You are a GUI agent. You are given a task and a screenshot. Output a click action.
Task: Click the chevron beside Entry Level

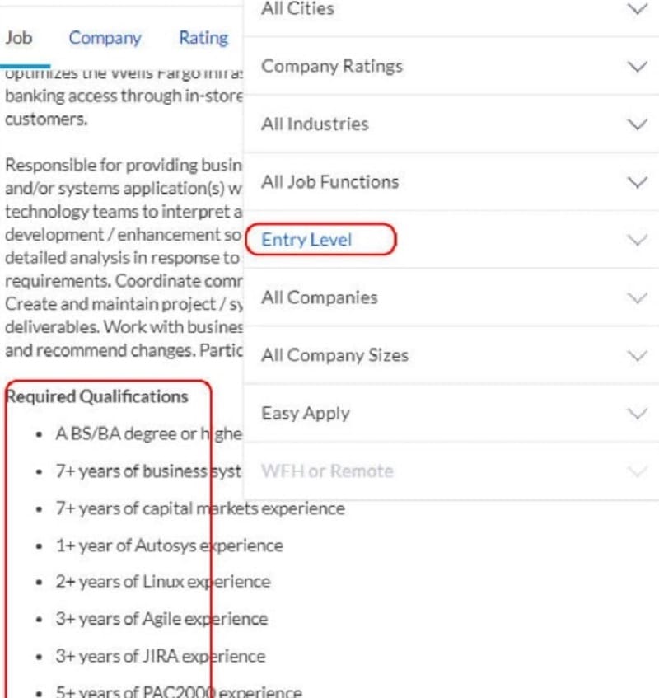[637, 240]
